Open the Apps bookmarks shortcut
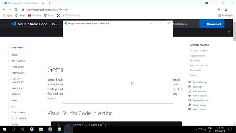Viewport: 236px width, 133px height. point(7,16)
